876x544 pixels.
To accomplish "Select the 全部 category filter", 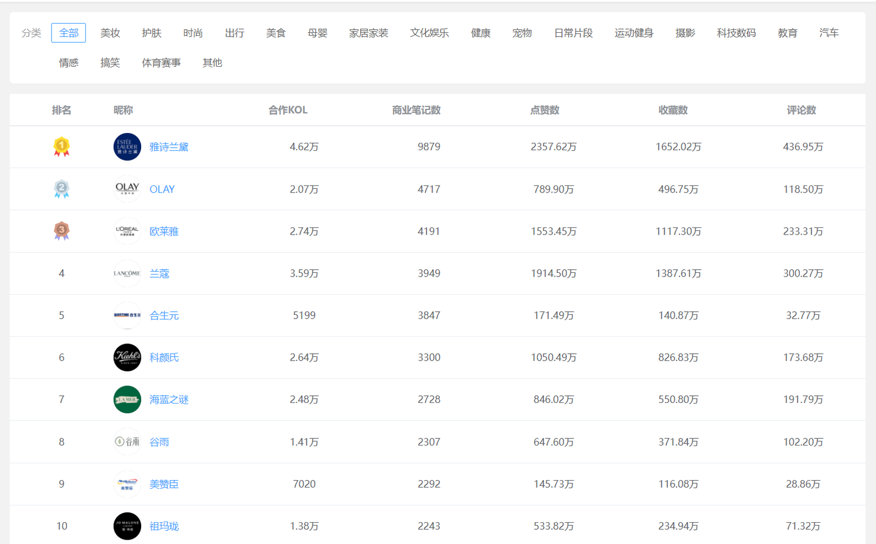I will tap(69, 33).
